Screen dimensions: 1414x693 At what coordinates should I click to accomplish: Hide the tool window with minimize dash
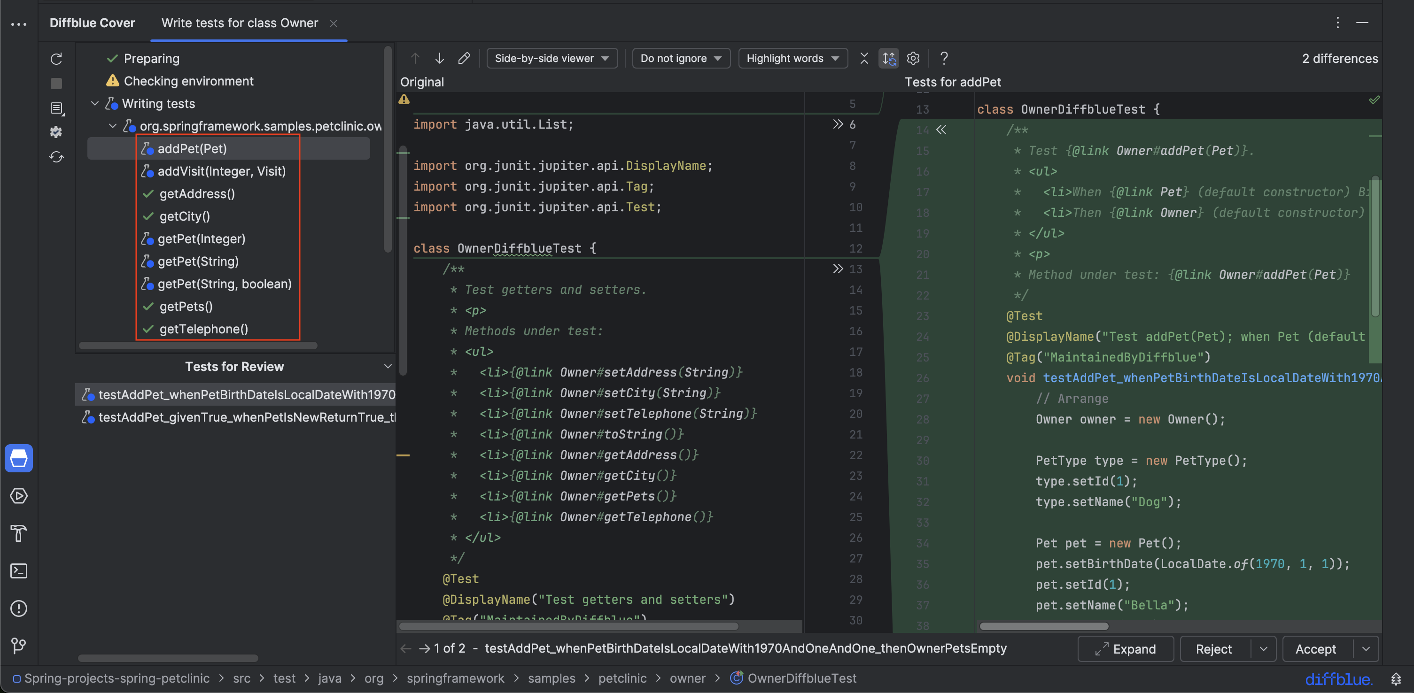tap(1362, 23)
